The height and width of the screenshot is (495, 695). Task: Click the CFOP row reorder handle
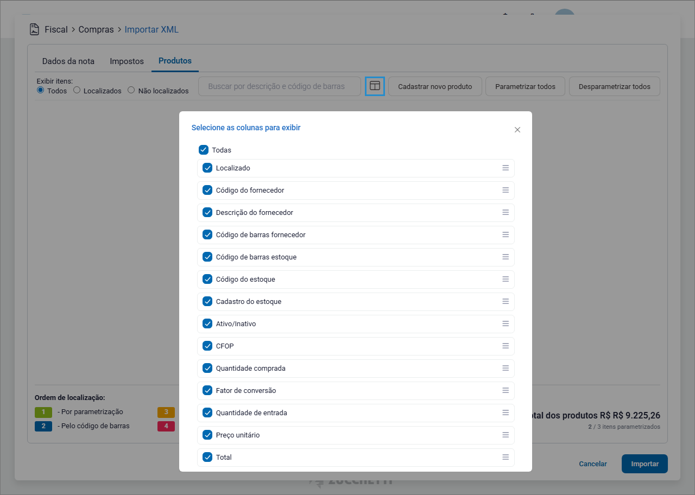click(x=505, y=346)
